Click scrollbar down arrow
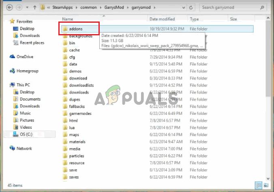274x192 pixels. coord(268,179)
